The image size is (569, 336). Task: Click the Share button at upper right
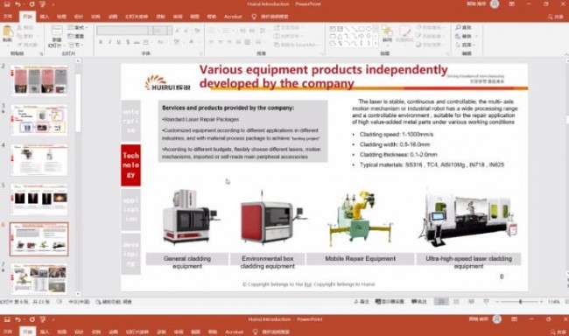click(556, 17)
